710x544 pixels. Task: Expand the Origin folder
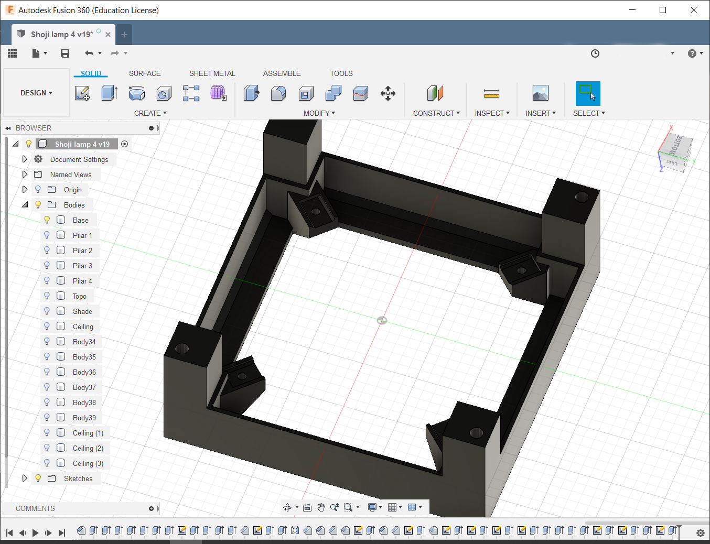25,190
